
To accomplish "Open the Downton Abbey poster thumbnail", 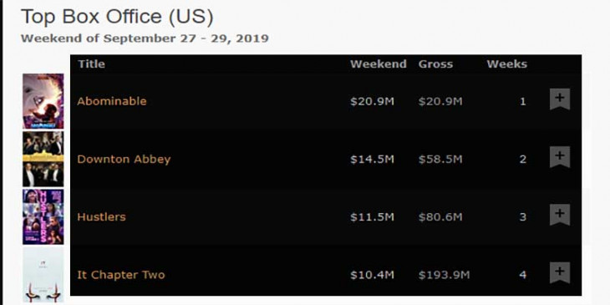I will (x=43, y=159).
